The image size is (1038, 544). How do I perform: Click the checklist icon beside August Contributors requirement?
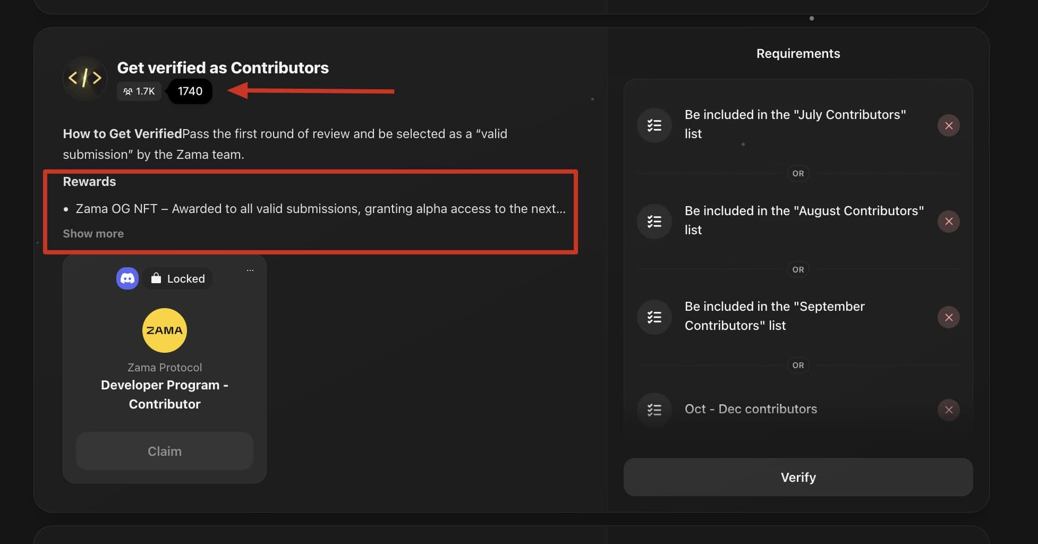point(653,222)
